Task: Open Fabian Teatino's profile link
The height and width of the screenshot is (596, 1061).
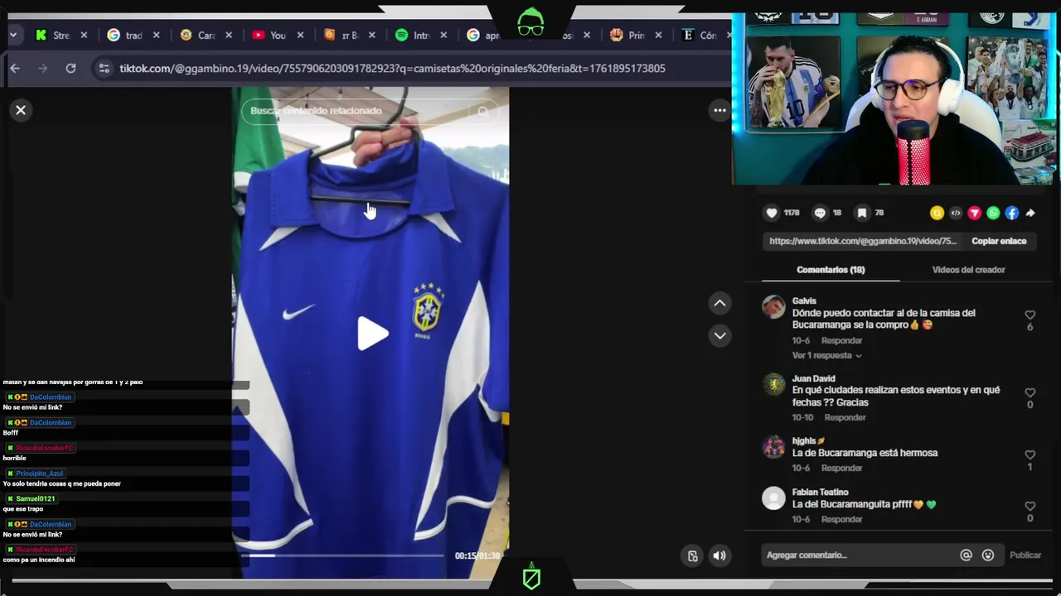Action: pos(820,493)
